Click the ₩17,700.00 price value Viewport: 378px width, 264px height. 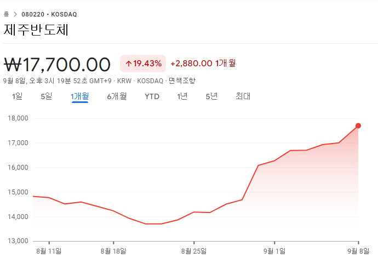click(x=58, y=64)
